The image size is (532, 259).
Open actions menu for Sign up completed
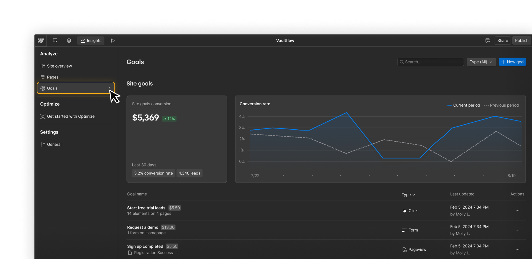coord(517,250)
